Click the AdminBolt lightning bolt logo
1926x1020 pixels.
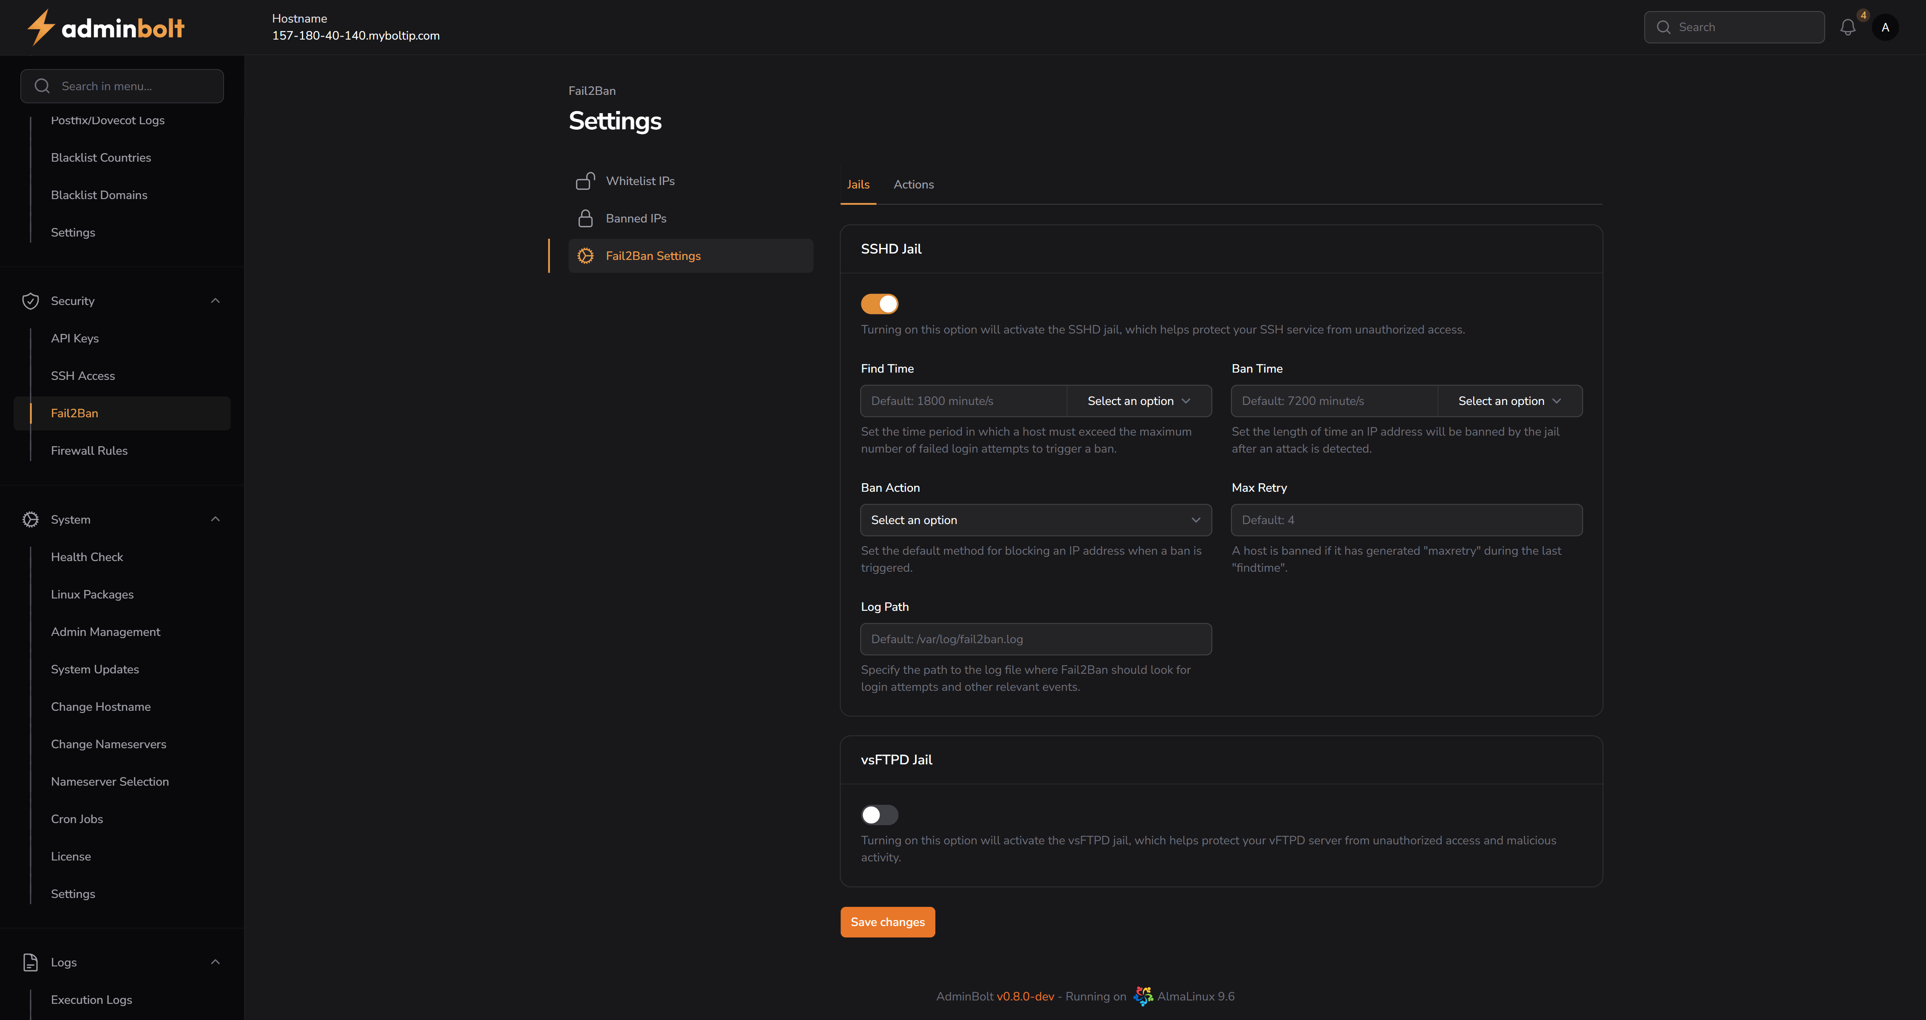pyautogui.click(x=41, y=27)
